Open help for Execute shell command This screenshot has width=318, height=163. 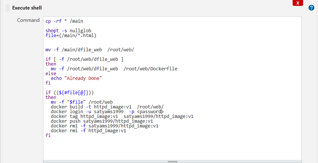(x=311, y=8)
